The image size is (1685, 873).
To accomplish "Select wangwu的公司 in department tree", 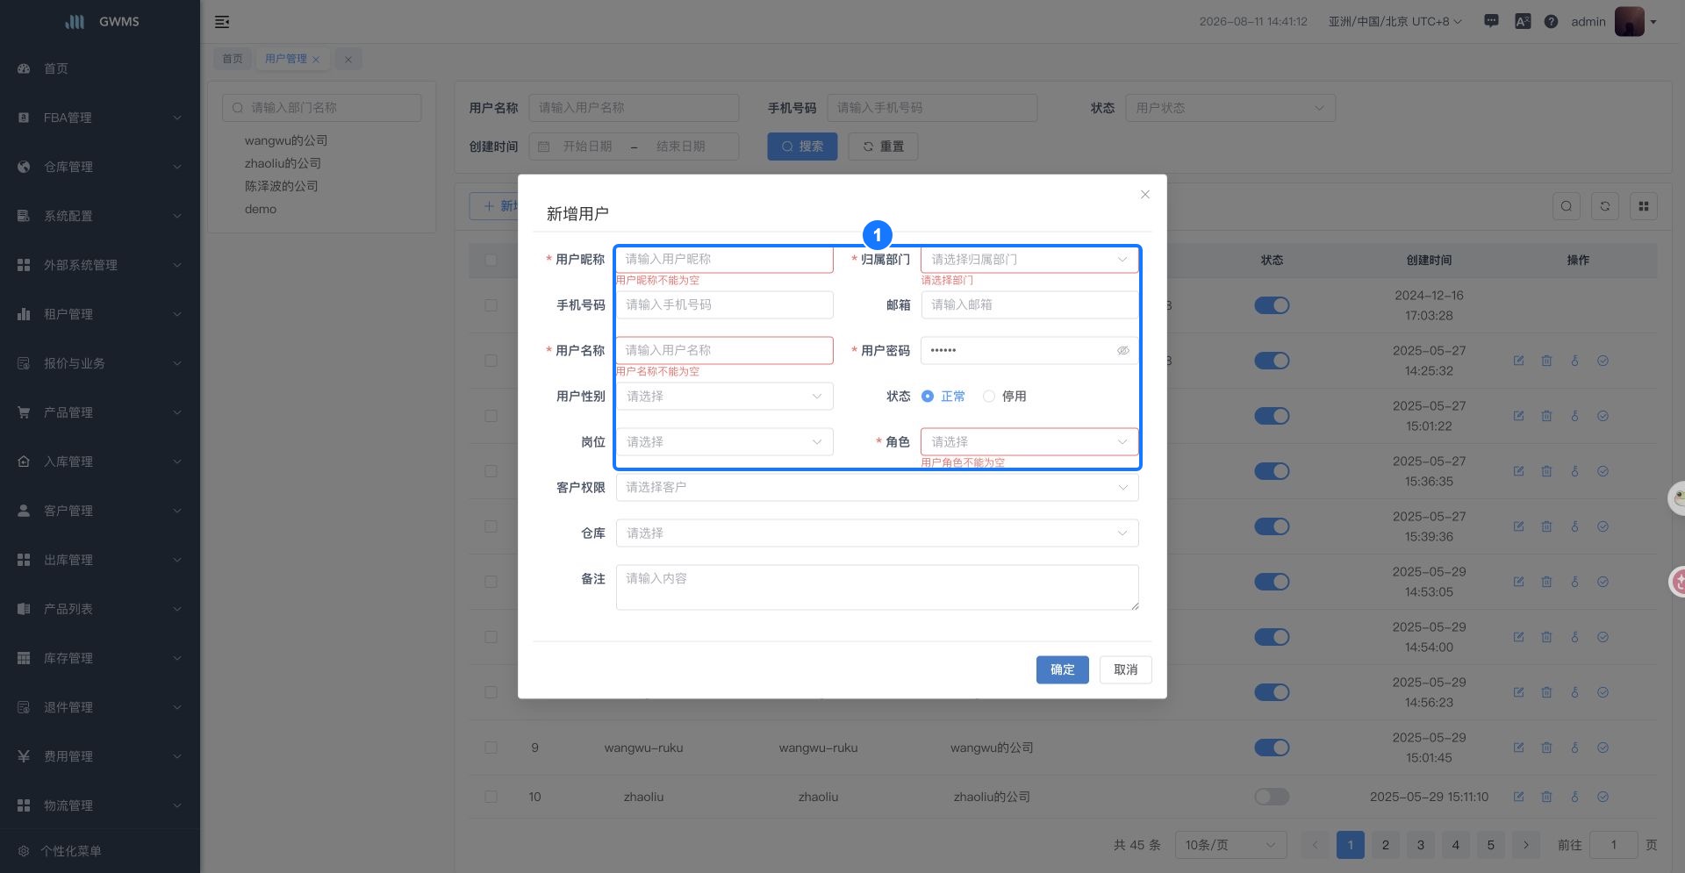I will tap(286, 140).
